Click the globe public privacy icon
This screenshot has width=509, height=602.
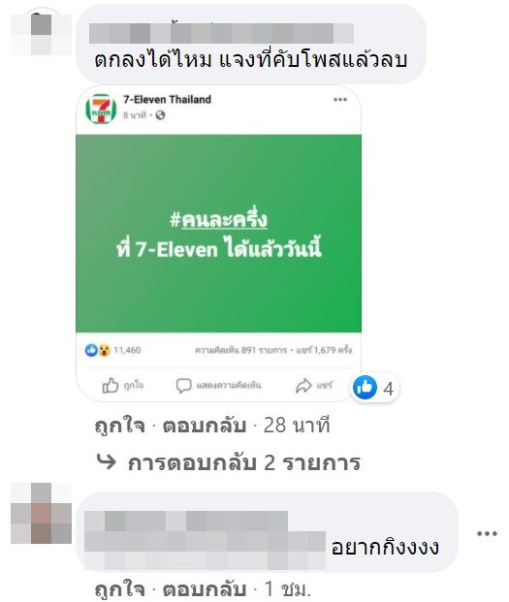[x=160, y=115]
